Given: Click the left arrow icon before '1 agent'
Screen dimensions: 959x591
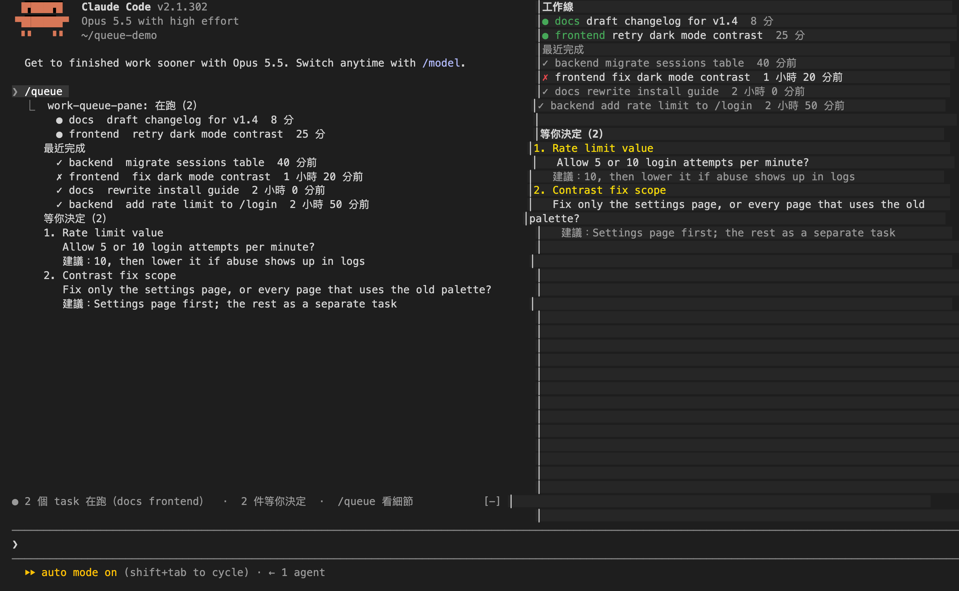Looking at the screenshot, I should coord(272,573).
